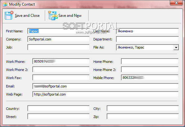Click the empty Job field
The height and width of the screenshot is (127, 185).
click(58, 47)
